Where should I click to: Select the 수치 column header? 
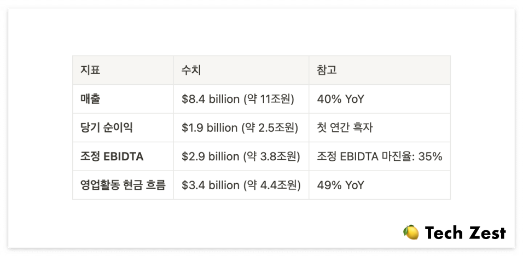(x=191, y=70)
